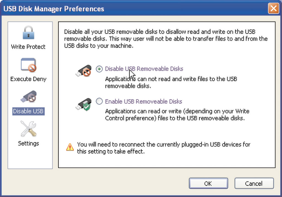Confirm changes with the OK button

[208, 183]
